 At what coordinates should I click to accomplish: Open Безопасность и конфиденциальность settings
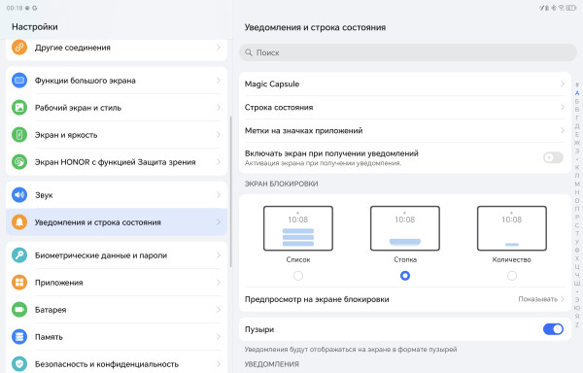117,363
